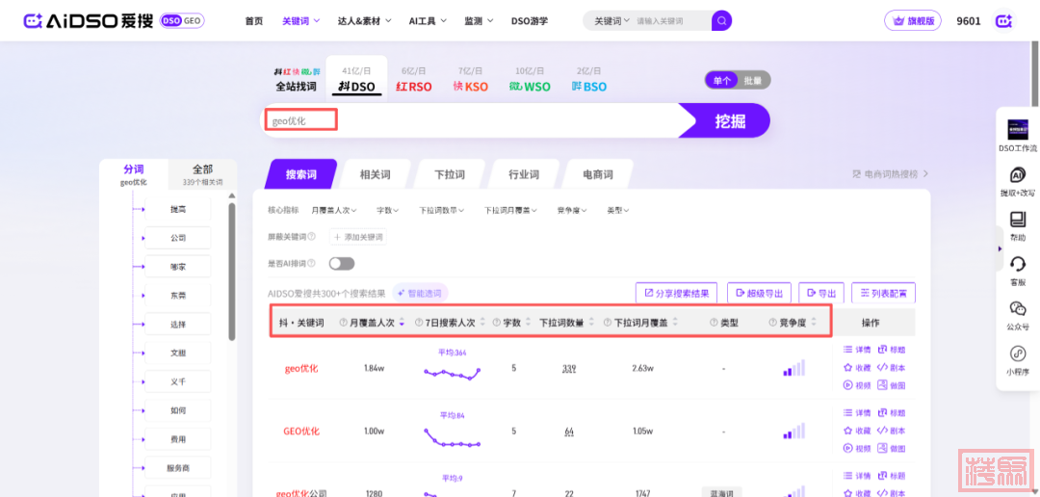Click the left category list scrollbar
The height and width of the screenshot is (497, 1040).
tap(232, 270)
